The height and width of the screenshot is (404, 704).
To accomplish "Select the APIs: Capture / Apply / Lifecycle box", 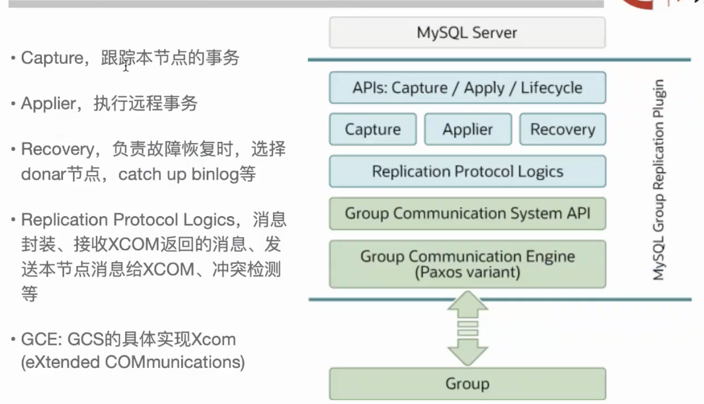I will (x=467, y=88).
